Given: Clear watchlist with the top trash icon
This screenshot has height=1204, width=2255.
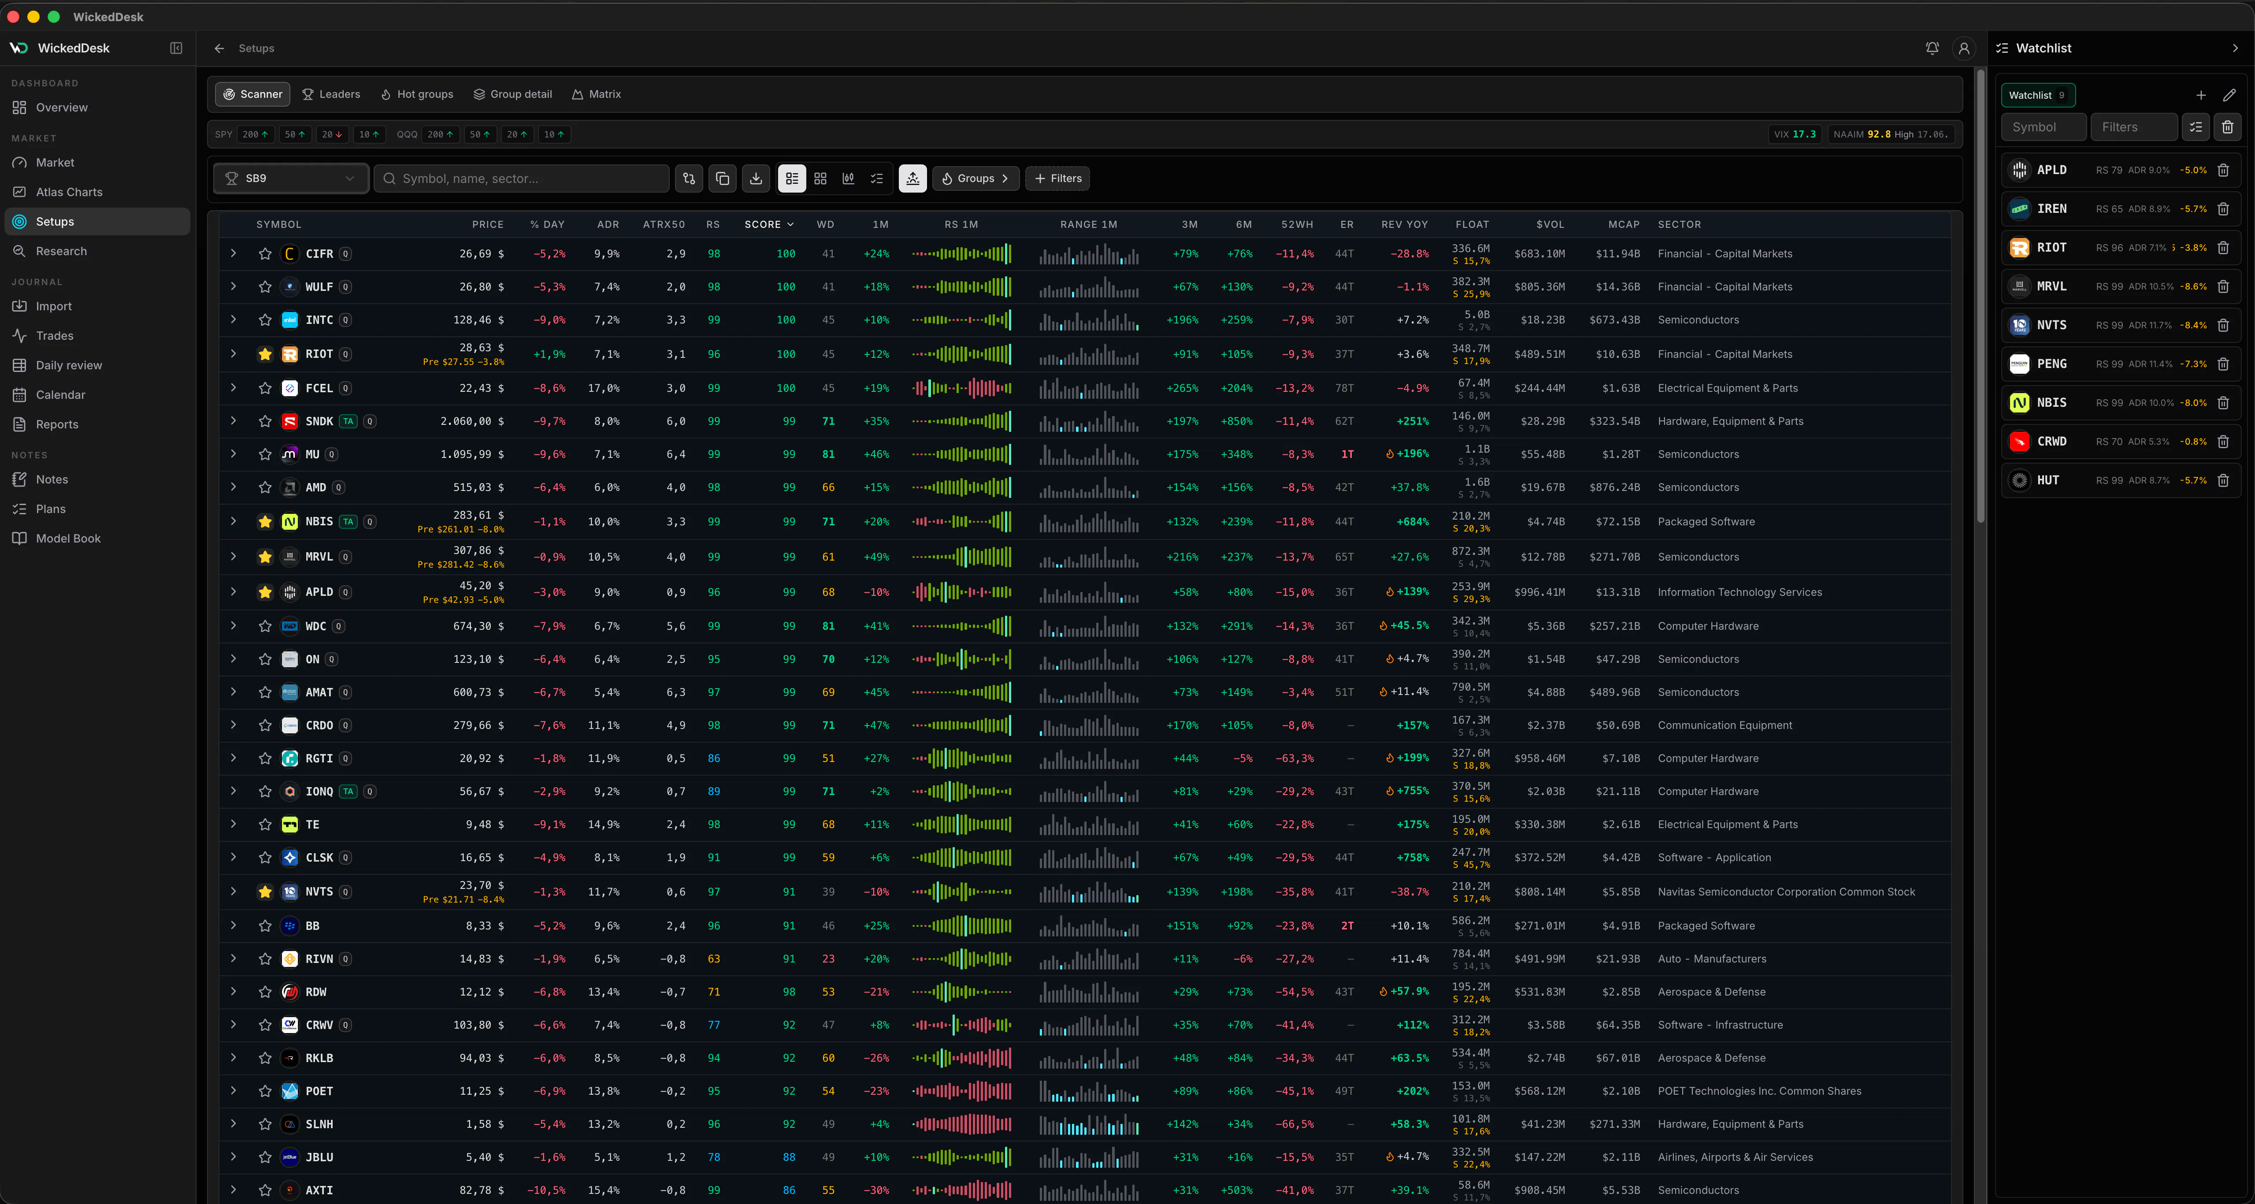Looking at the screenshot, I should click(x=2228, y=127).
